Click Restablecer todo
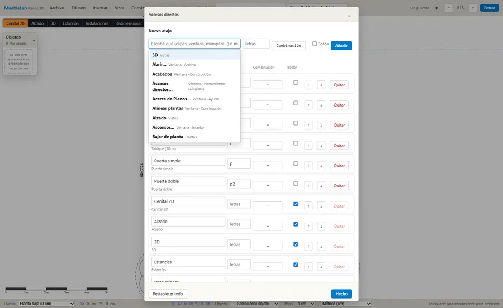503x308 pixels. pos(168,293)
